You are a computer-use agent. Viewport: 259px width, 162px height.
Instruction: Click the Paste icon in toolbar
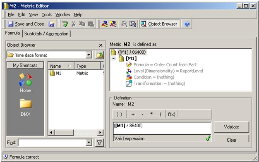pos(91,24)
